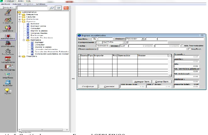The width and height of the screenshot is (208, 135).
Task: Expand the Despachos tree node
Action: click(20, 14)
